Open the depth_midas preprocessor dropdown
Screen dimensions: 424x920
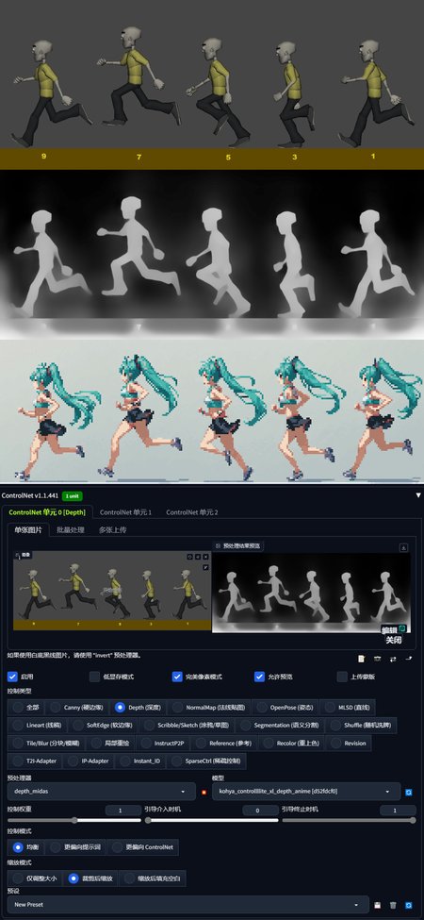101,791
